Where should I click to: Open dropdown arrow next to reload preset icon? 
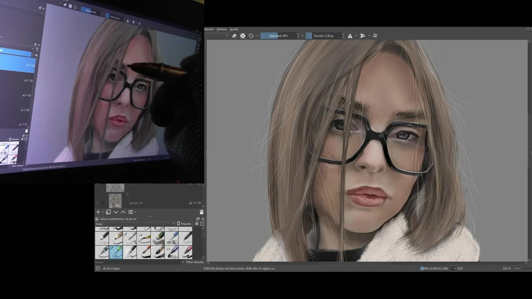click(257, 36)
